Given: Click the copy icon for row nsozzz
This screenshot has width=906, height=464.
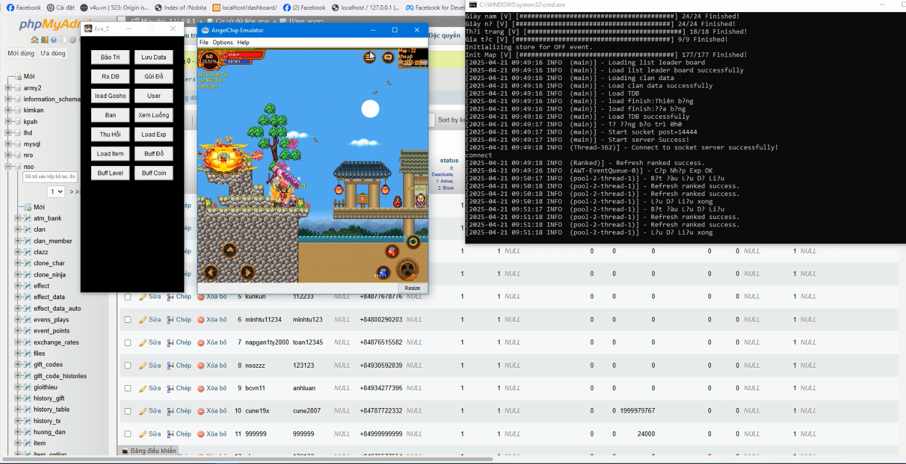Looking at the screenshot, I should pyautogui.click(x=170, y=365).
